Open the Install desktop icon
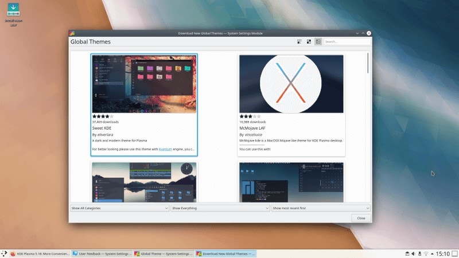The image size is (459, 258). (13, 15)
